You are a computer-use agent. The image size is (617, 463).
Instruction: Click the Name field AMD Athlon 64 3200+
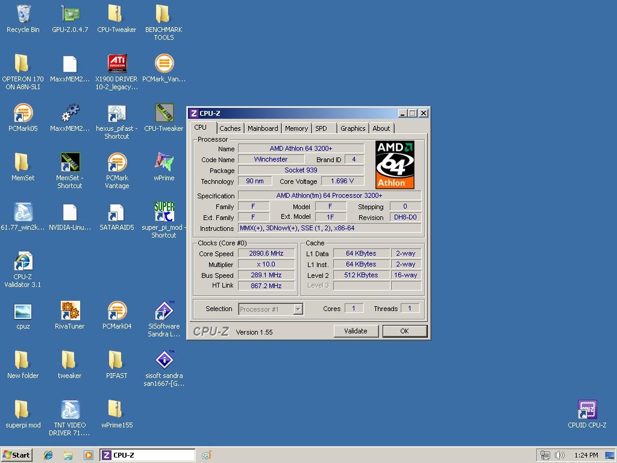(301, 148)
